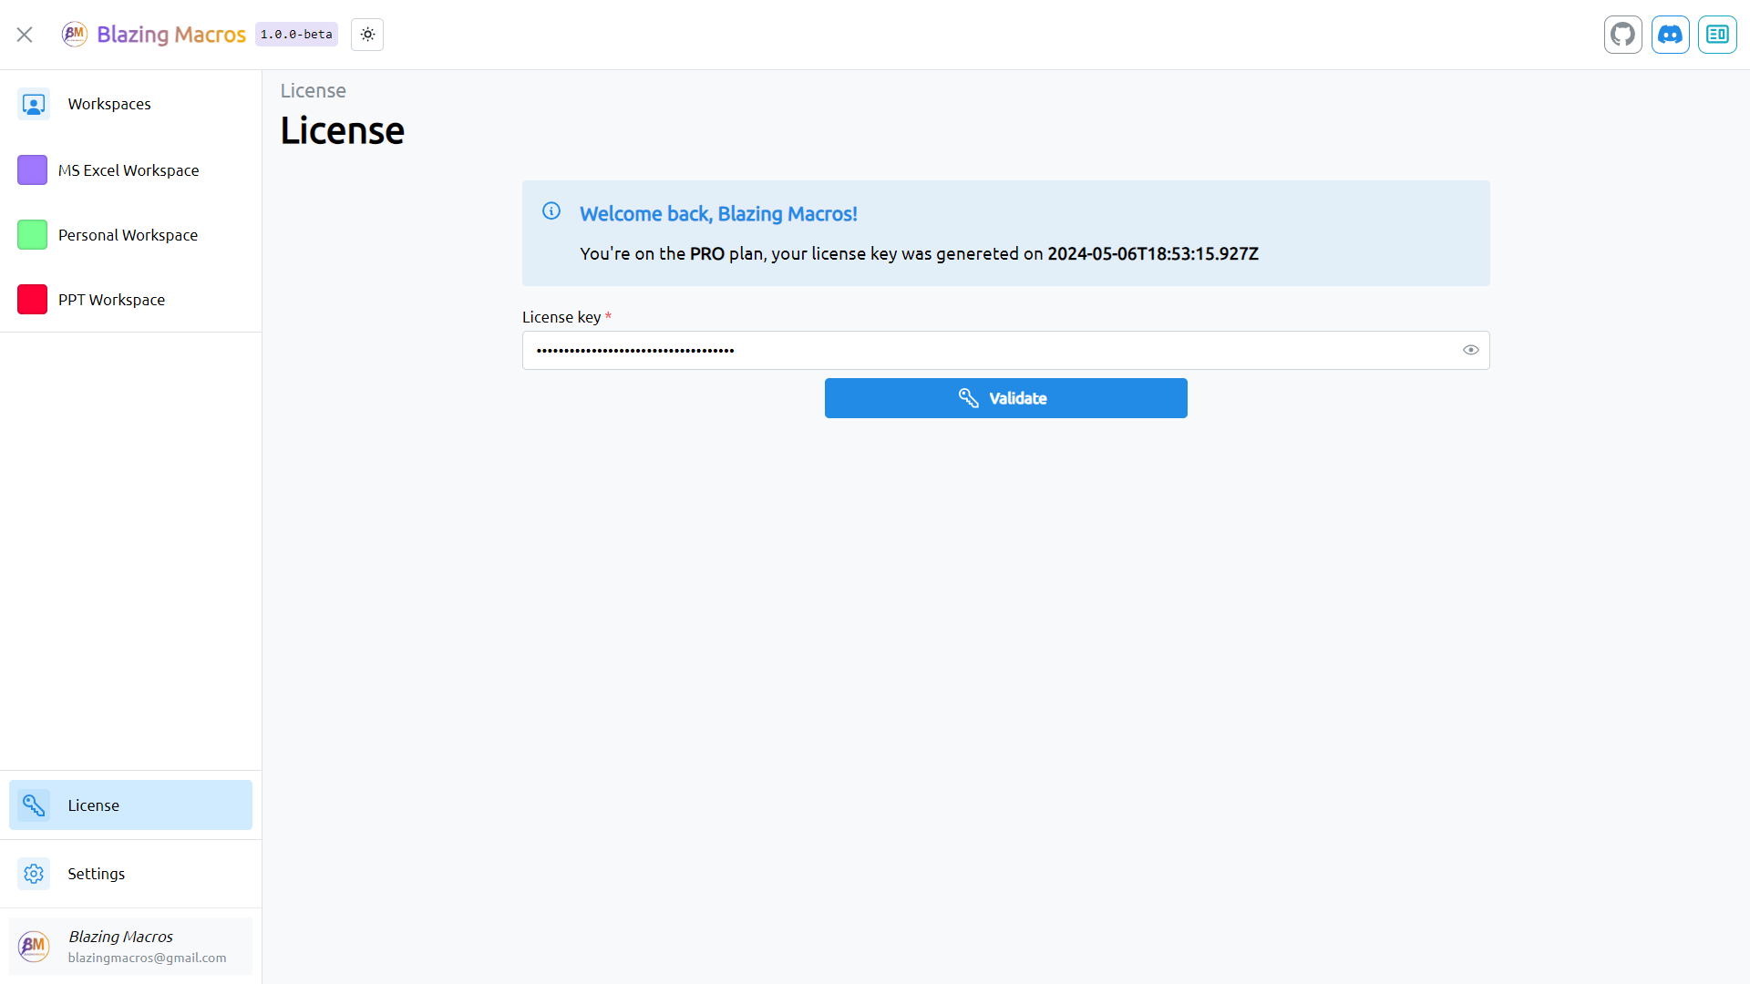Click the purple MS Excel Workspace swatch
1750x984 pixels.
point(32,170)
